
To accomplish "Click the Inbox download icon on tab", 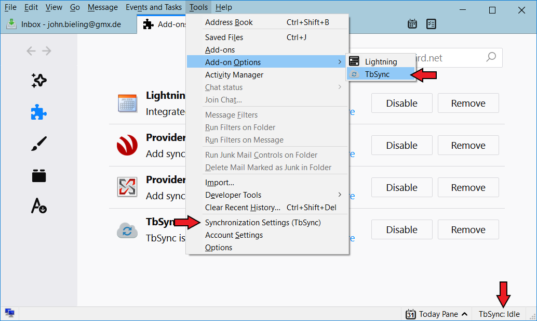I will (11, 24).
